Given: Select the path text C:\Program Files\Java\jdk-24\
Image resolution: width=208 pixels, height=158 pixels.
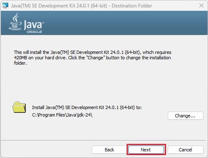Looking at the screenshot, I should coord(62,115).
